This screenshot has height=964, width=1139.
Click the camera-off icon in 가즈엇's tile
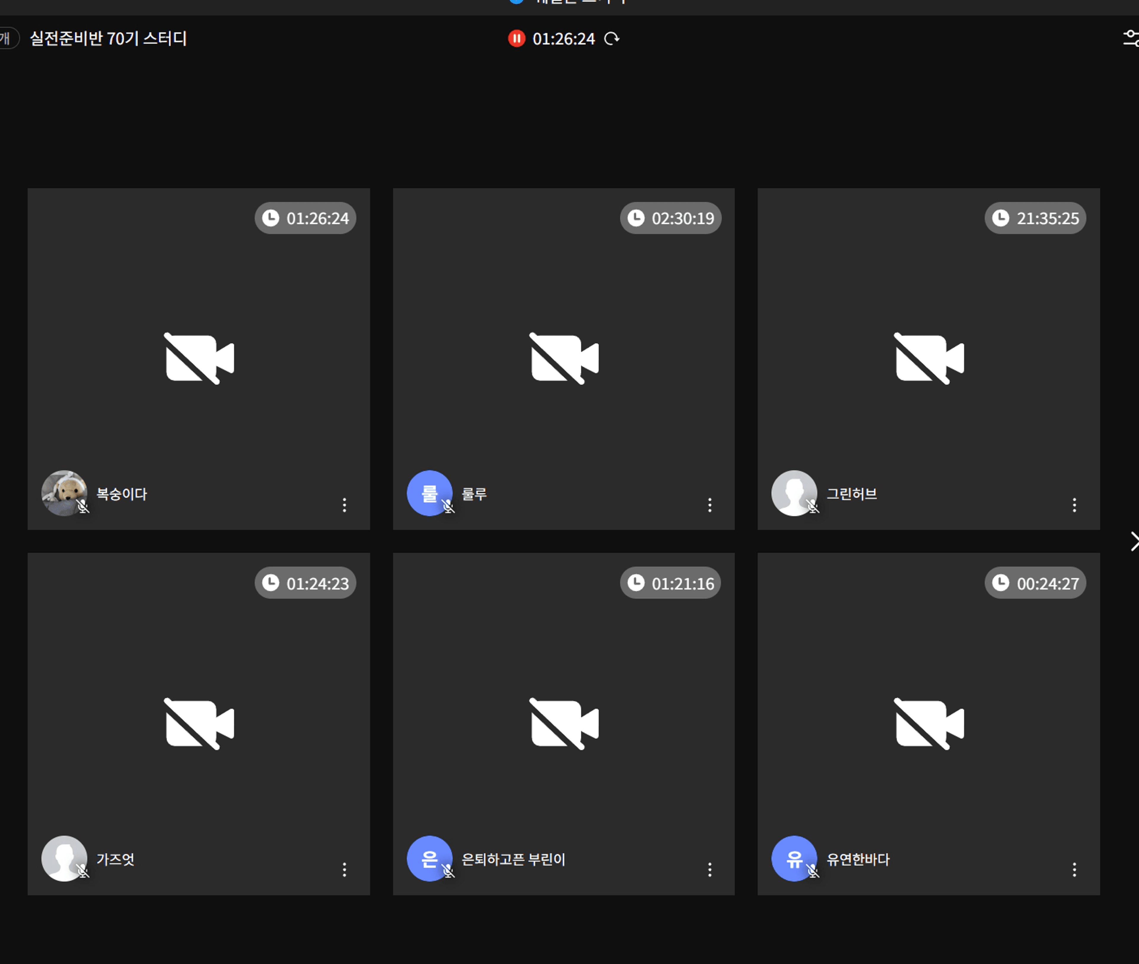coord(200,723)
